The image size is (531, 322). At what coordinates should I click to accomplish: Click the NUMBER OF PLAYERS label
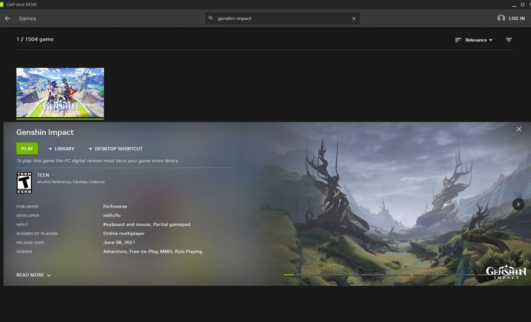click(37, 234)
